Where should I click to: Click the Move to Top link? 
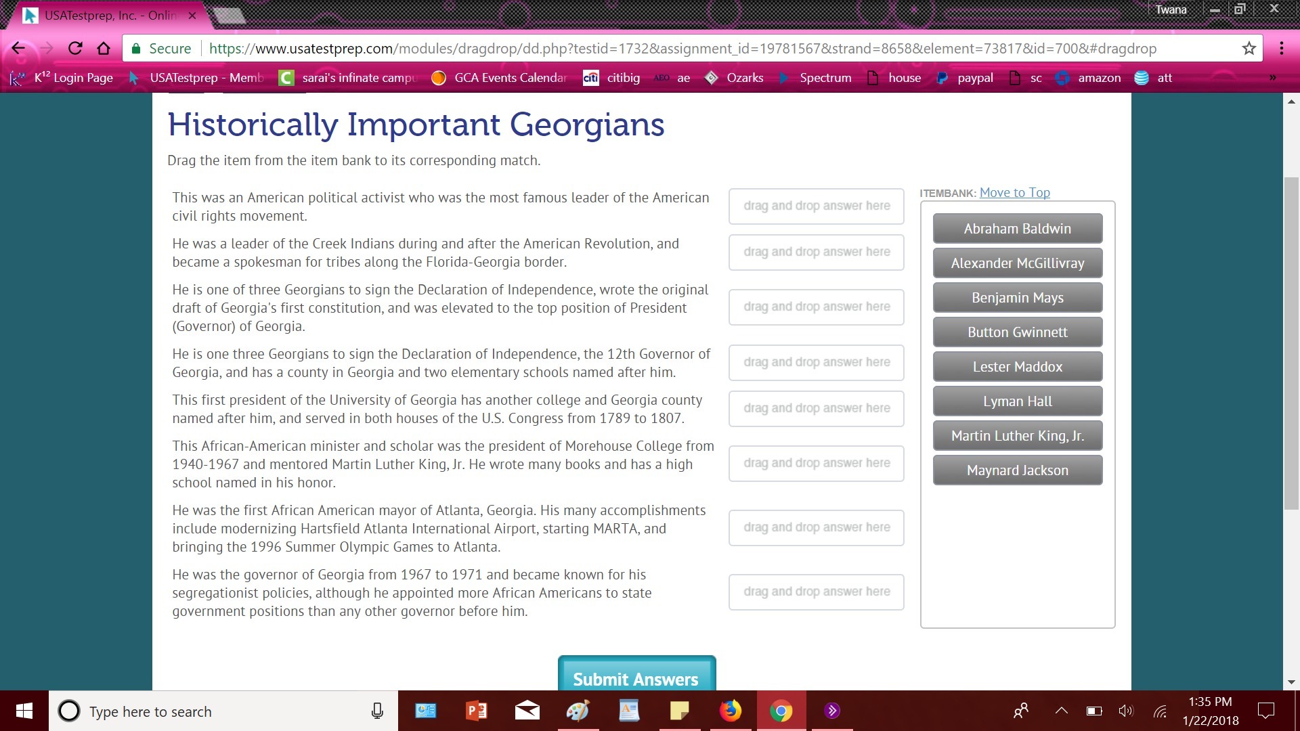point(1014,193)
